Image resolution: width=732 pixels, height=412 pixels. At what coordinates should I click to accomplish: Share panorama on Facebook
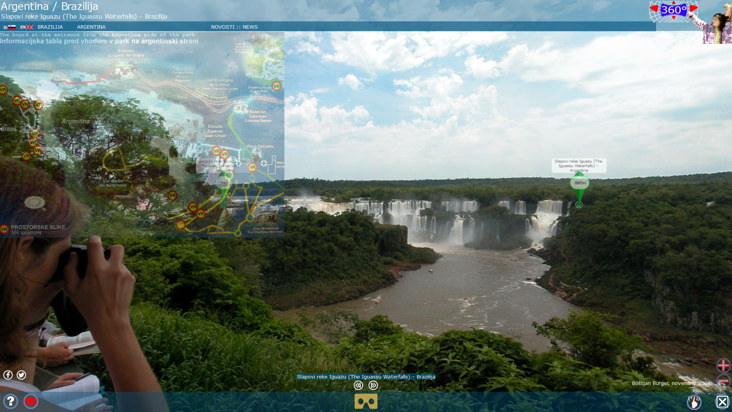click(8, 375)
